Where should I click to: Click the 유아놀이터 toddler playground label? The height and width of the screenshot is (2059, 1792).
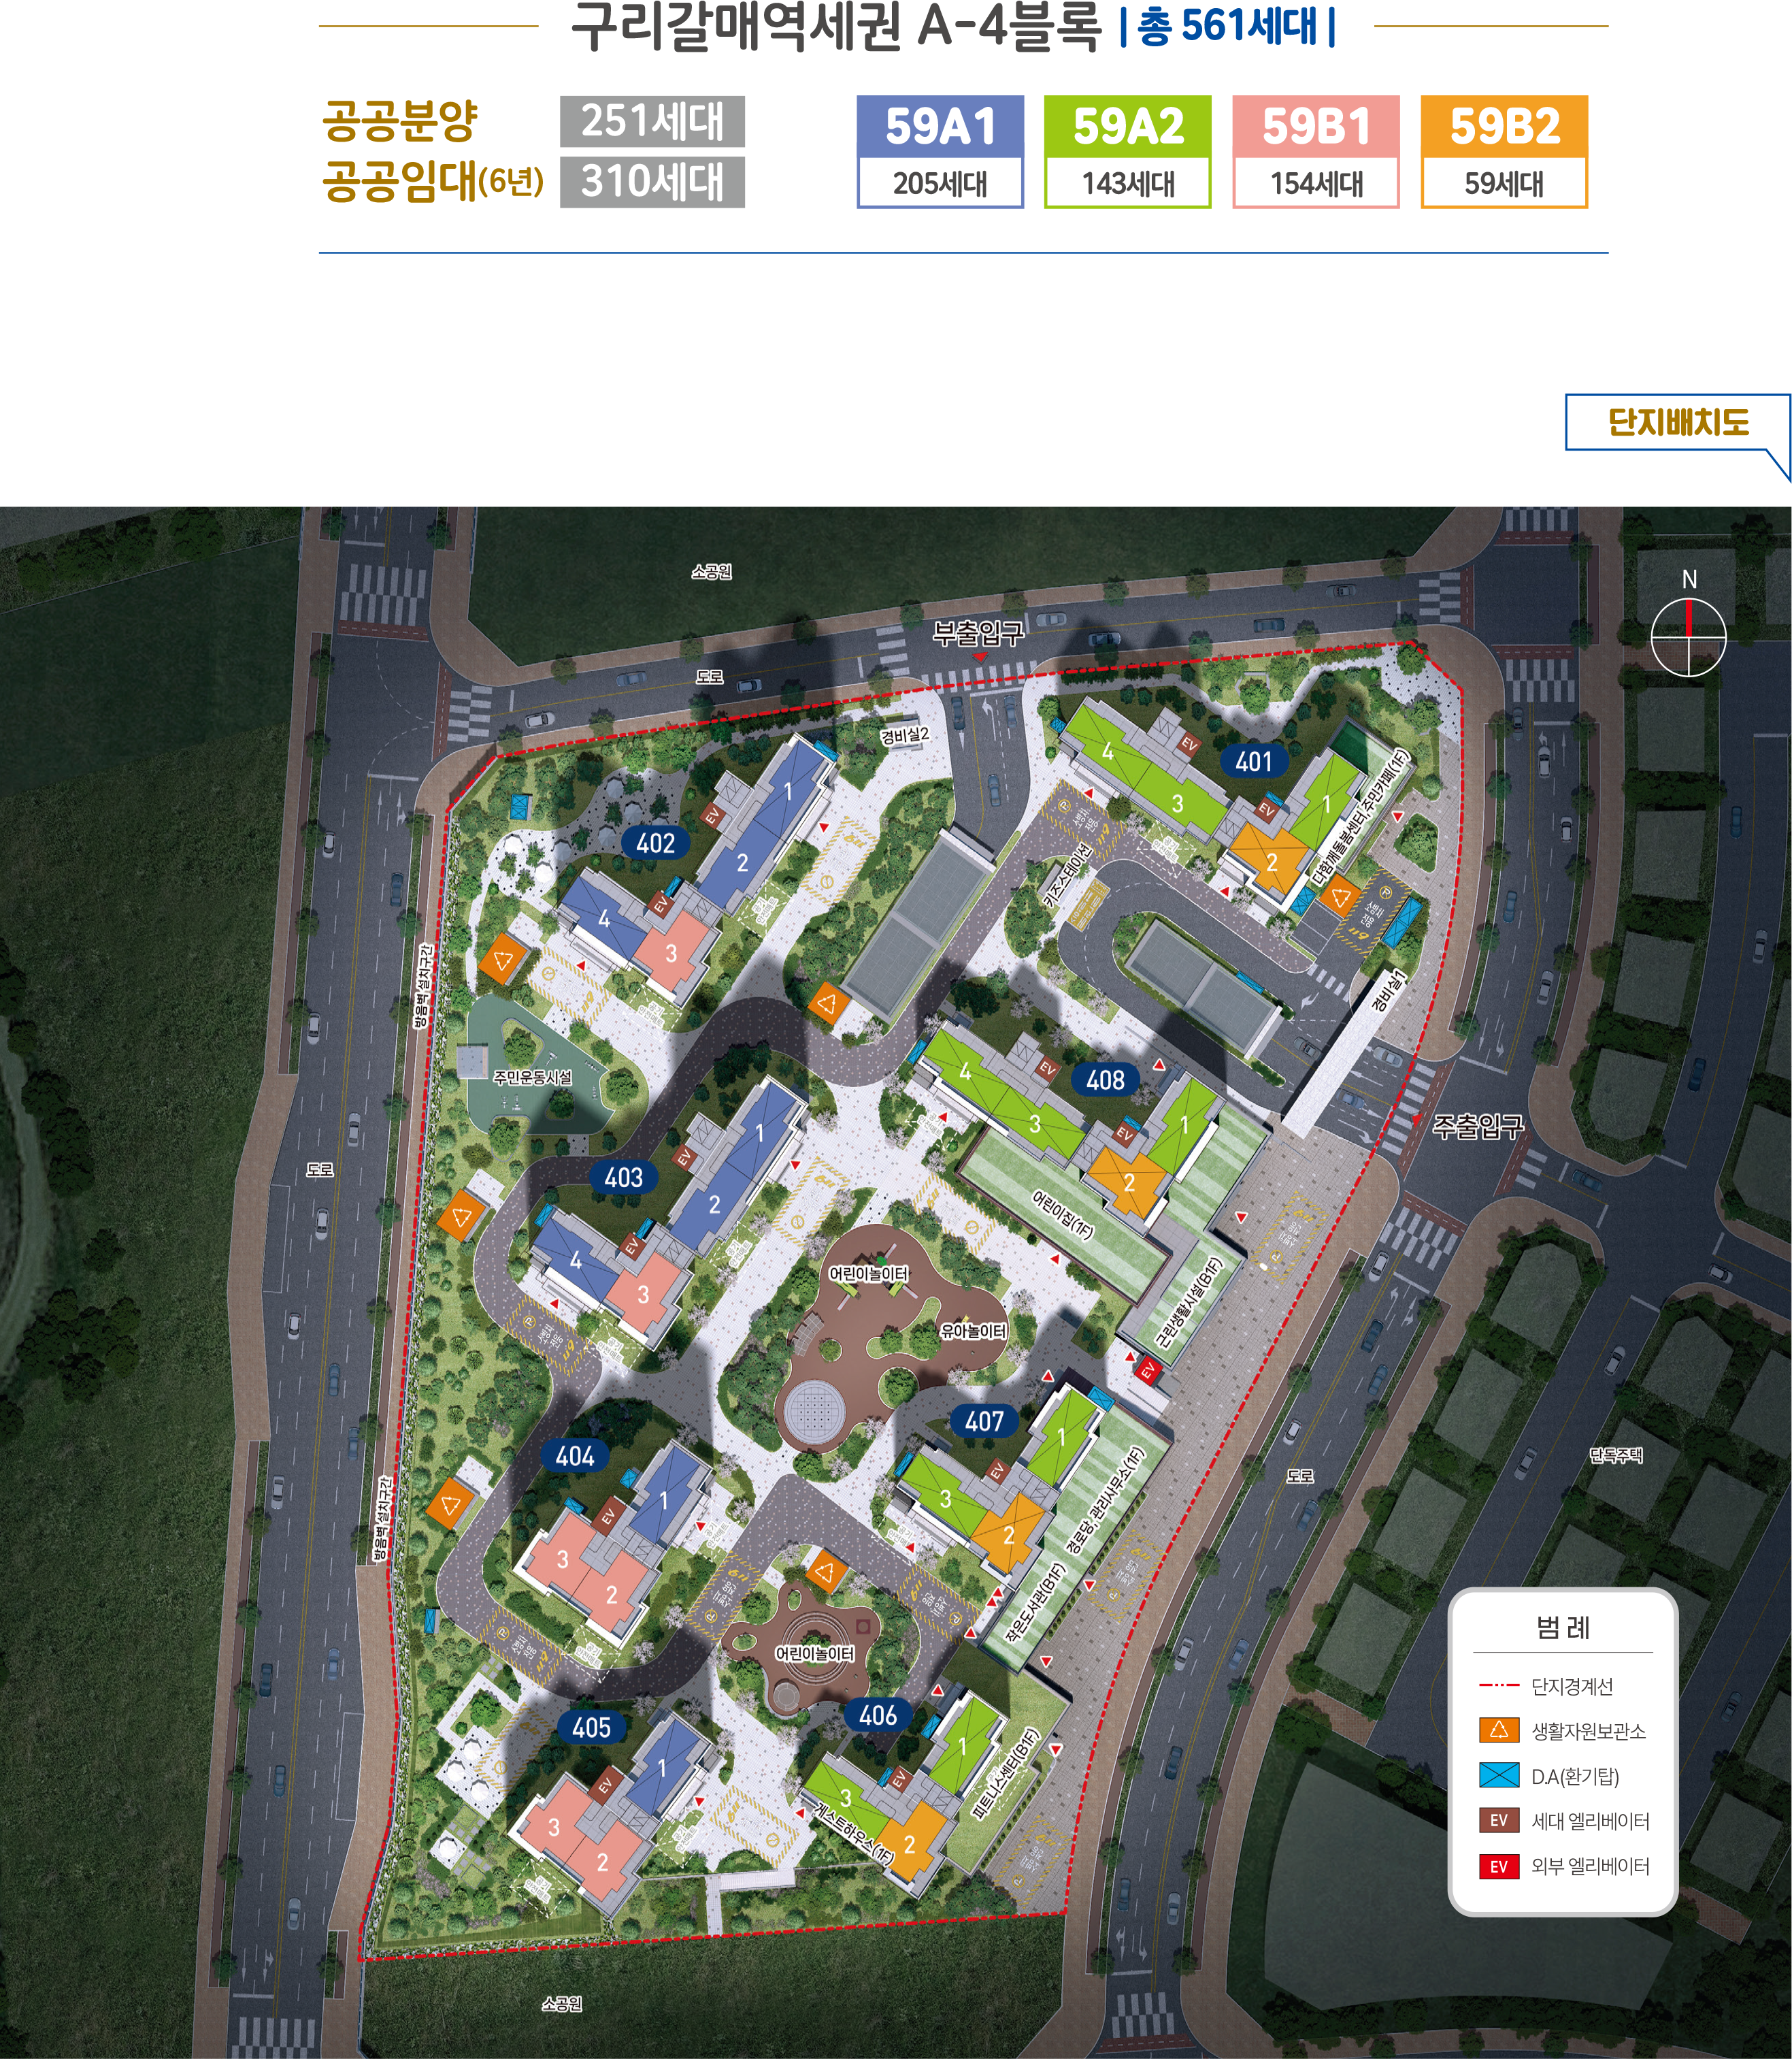pyautogui.click(x=972, y=1331)
